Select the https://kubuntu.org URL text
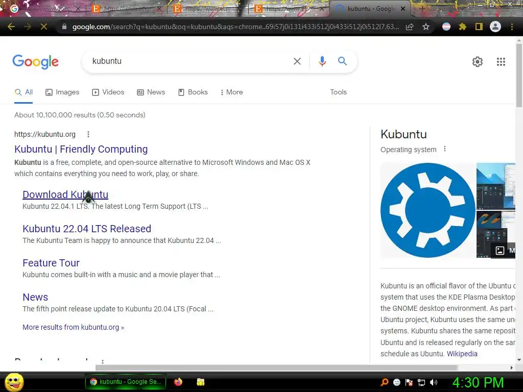 pos(45,134)
